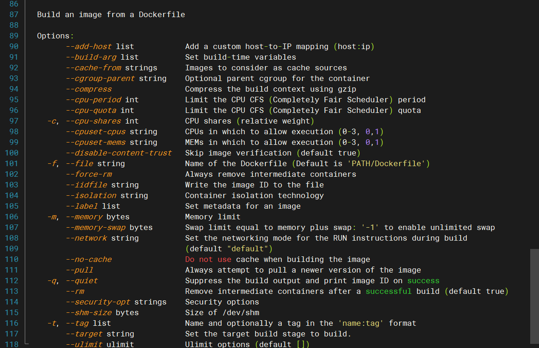Image resolution: width=539 pixels, height=348 pixels.
Task: Click 'Memory limit' description
Action: (x=213, y=217)
